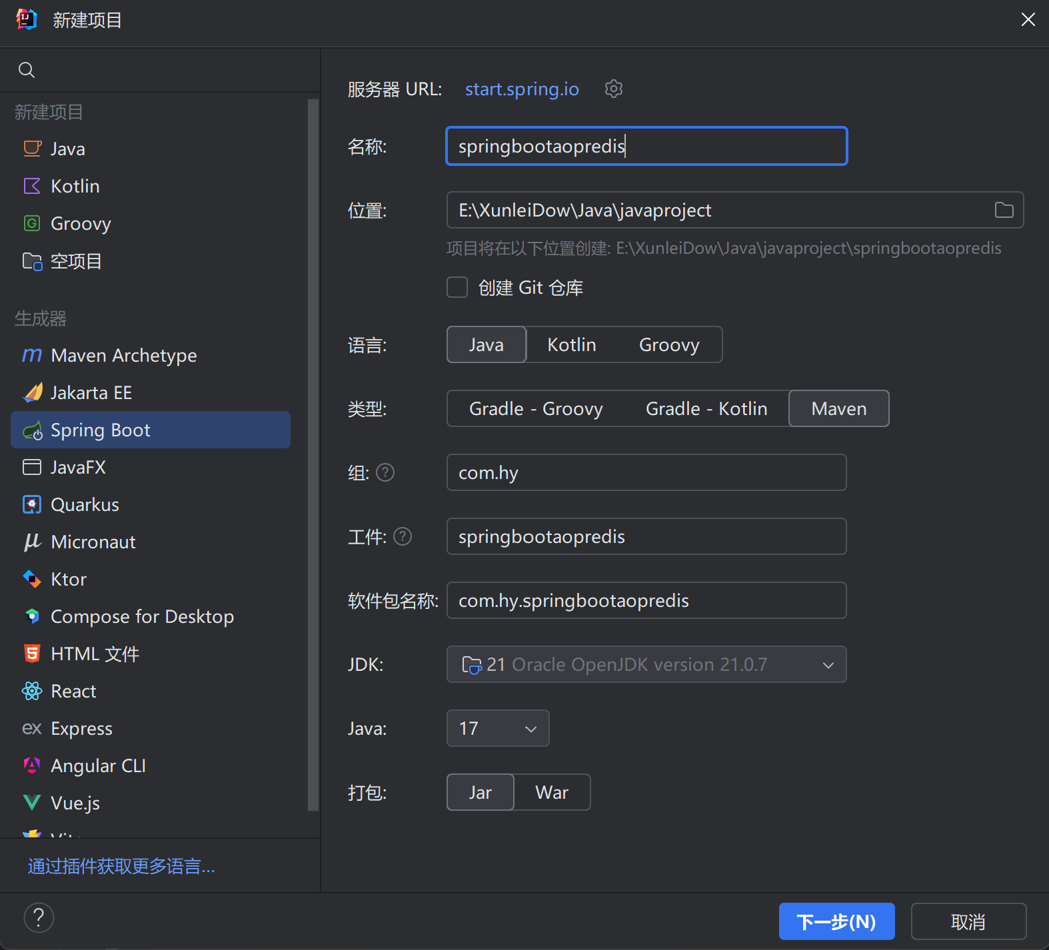Click the Angular CLI icon

click(32, 765)
